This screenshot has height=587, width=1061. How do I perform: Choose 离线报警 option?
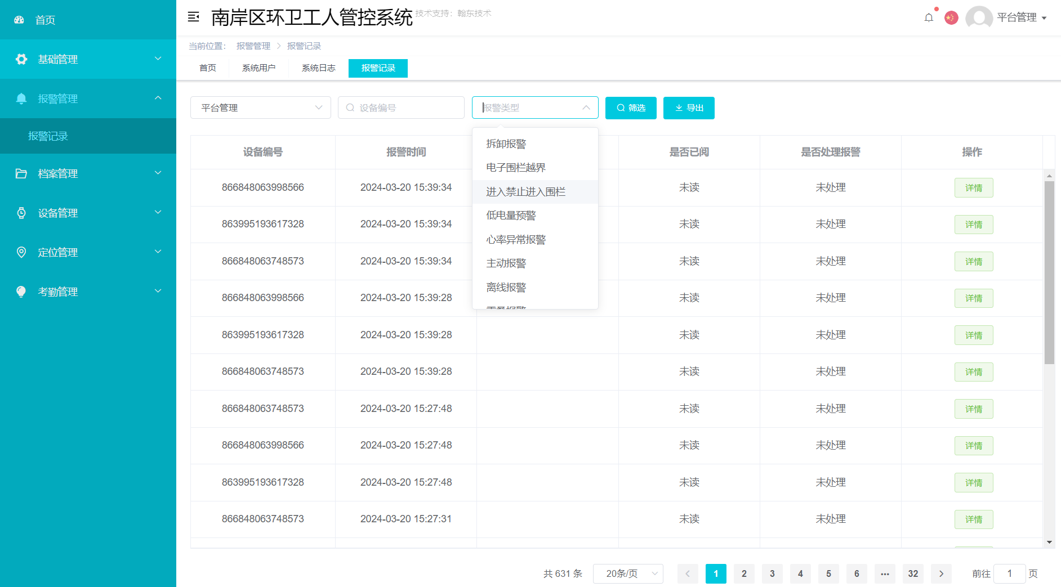535,288
